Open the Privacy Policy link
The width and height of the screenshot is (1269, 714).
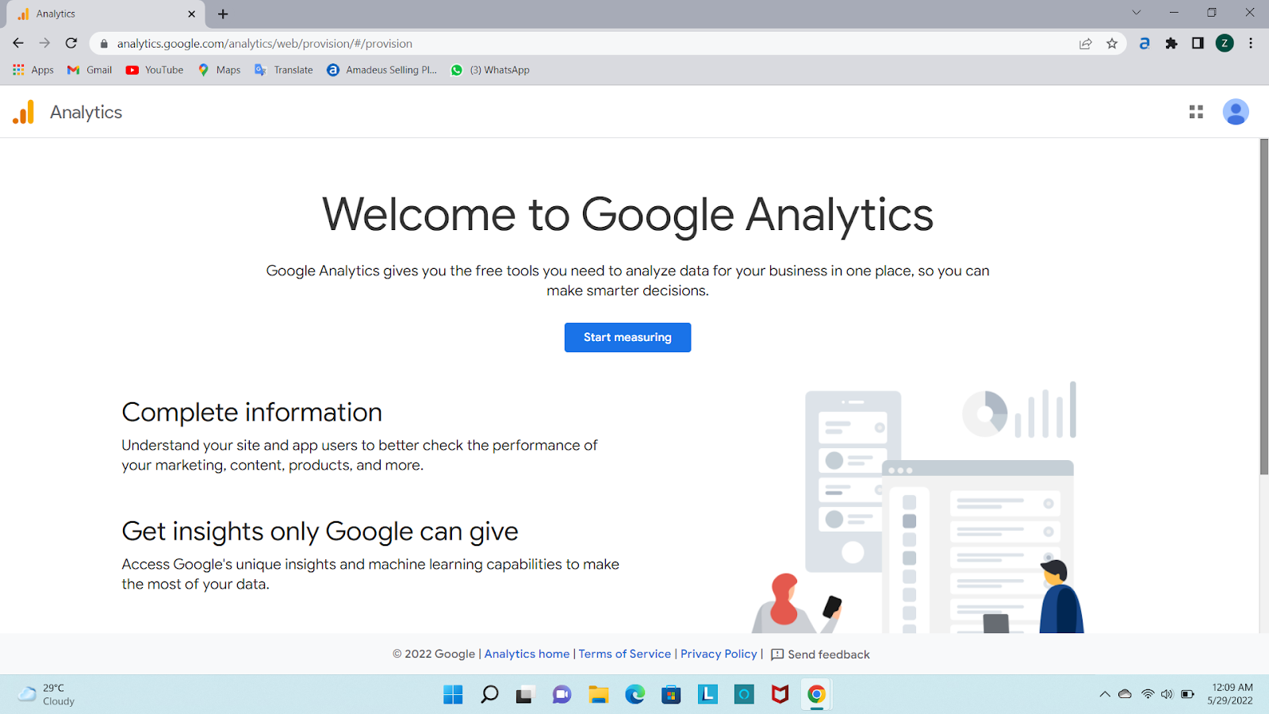coord(719,654)
